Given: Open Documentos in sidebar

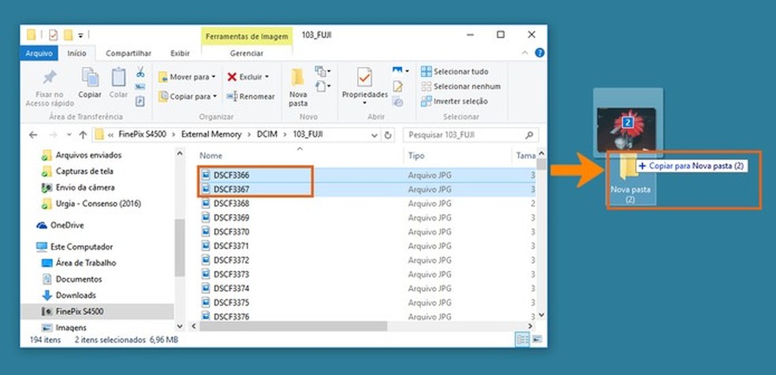Looking at the screenshot, I should [79, 279].
